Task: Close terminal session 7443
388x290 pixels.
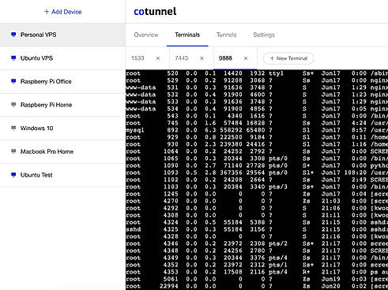Action: click(x=202, y=58)
